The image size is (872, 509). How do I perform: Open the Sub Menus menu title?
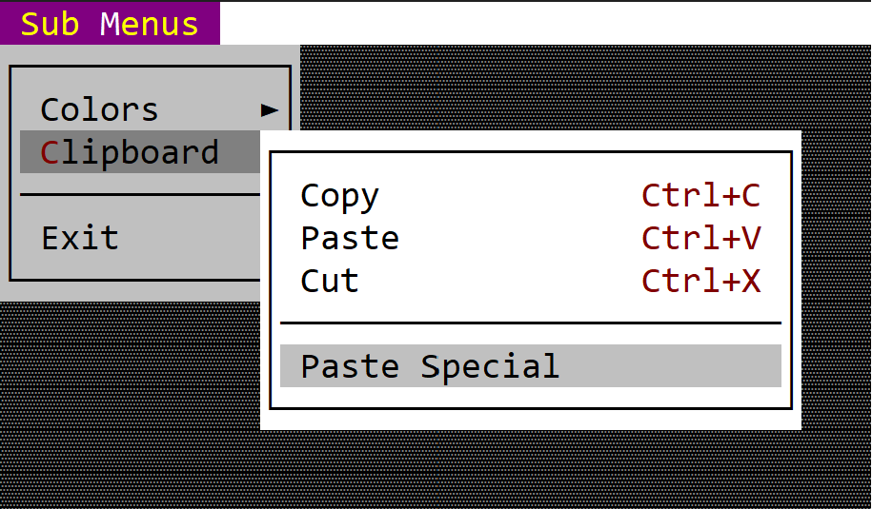coord(110,24)
